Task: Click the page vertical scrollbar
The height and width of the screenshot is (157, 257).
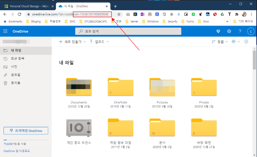Action: tap(254, 60)
